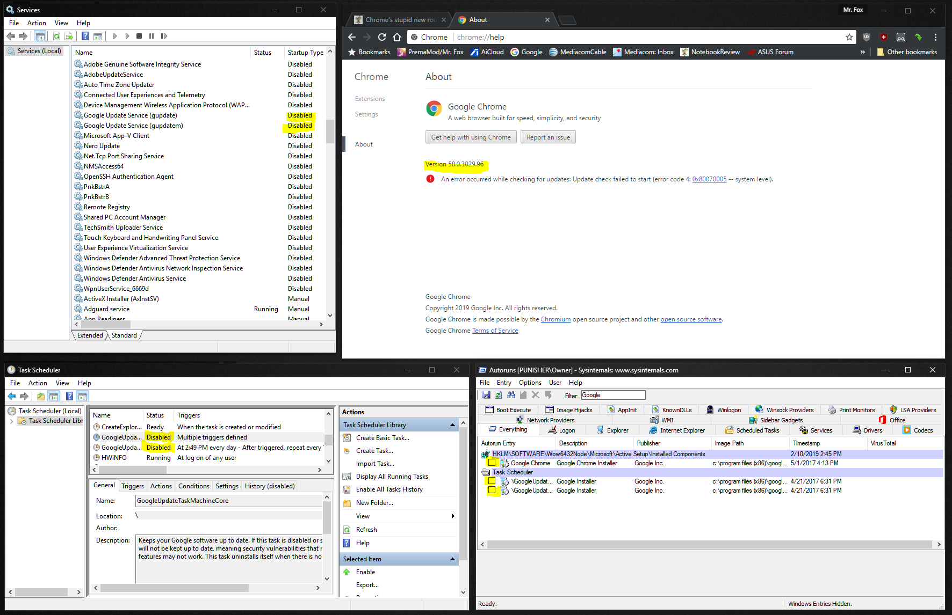952x615 pixels.
Task: Click Filter input field in Autoruns
Action: coord(613,395)
